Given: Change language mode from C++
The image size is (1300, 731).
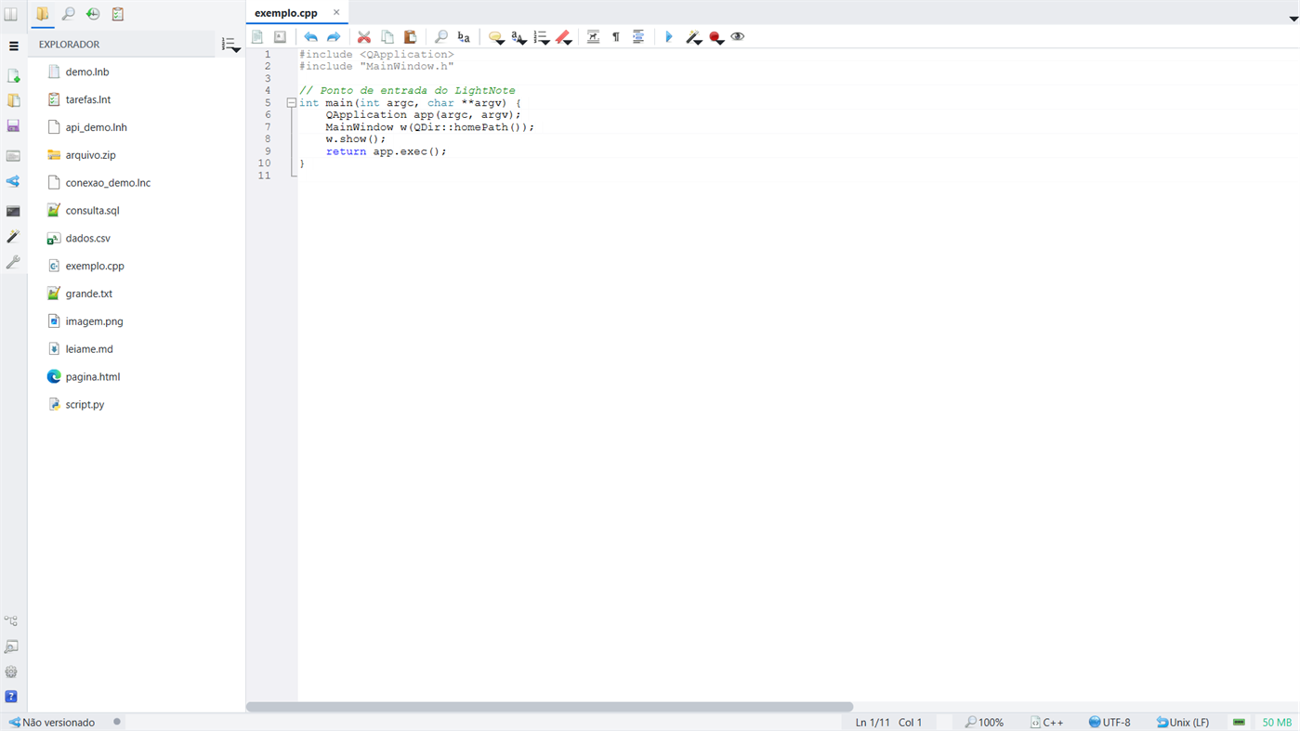Looking at the screenshot, I should pos(1047,722).
